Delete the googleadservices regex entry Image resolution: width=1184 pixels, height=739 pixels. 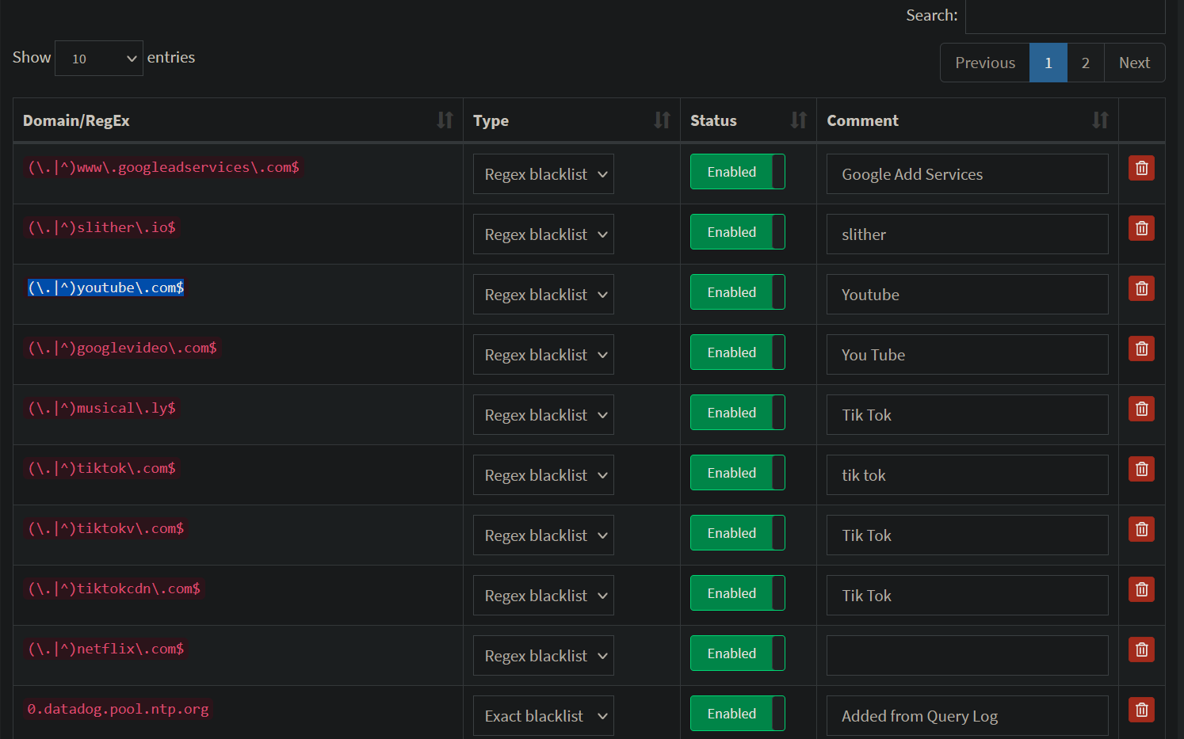coord(1141,168)
